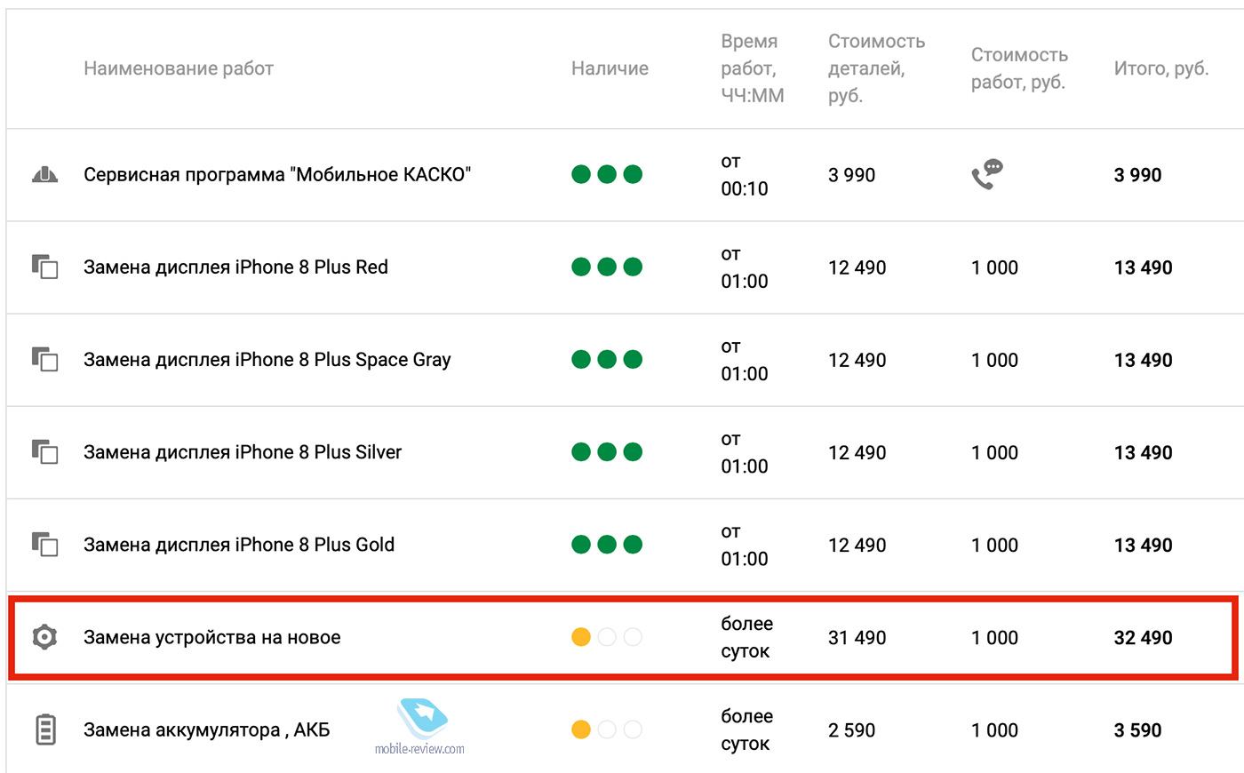Click the display icon beside iPhone 8 Plus Gold
1244x773 pixels.
(44, 545)
